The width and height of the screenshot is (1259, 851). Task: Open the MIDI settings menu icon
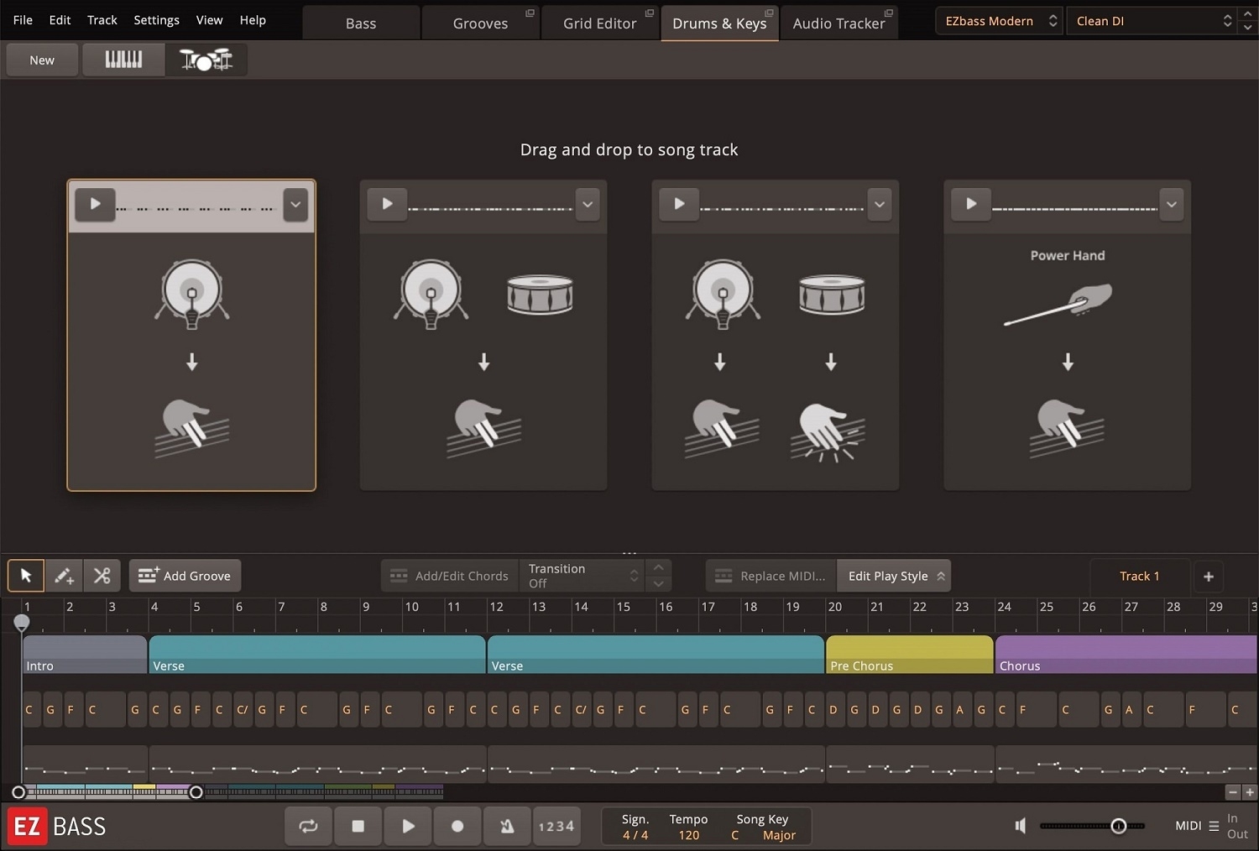(1214, 826)
